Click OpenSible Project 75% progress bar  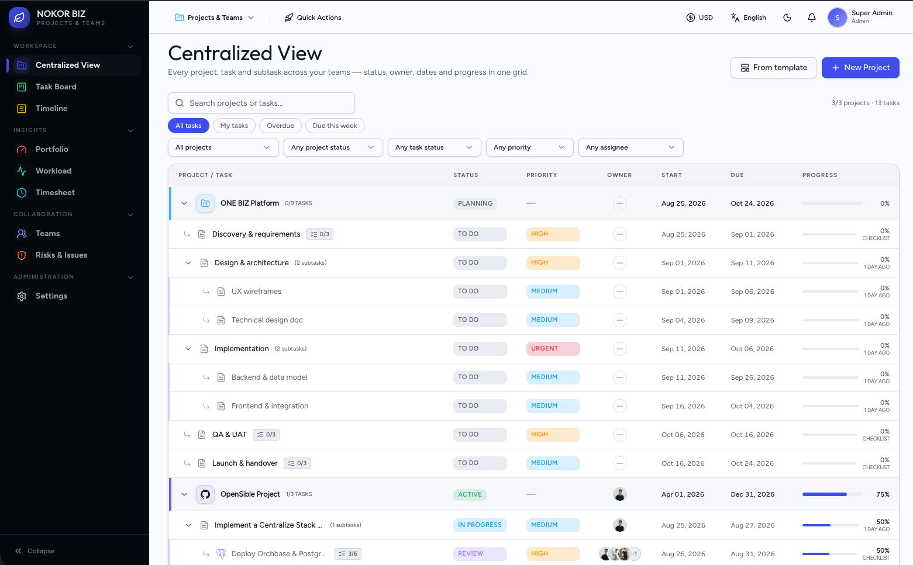click(x=832, y=494)
